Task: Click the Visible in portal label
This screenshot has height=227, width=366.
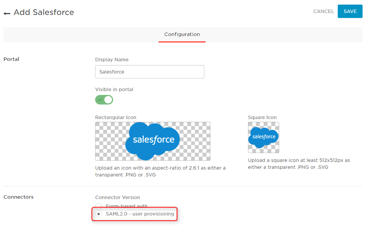Action: pos(114,90)
